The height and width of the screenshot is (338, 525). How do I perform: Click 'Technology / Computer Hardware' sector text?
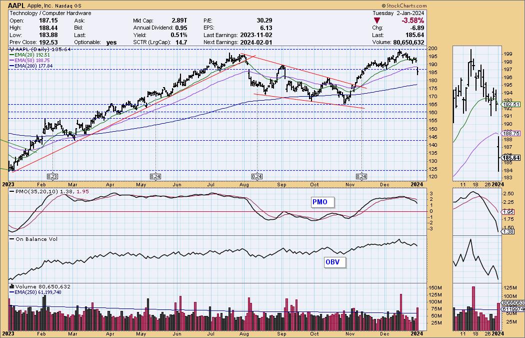[50, 13]
